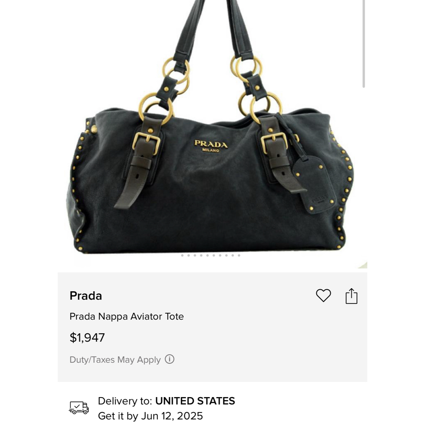The image size is (425, 425).
Task: Go to the fifth carousel dot
Action: [207, 255]
